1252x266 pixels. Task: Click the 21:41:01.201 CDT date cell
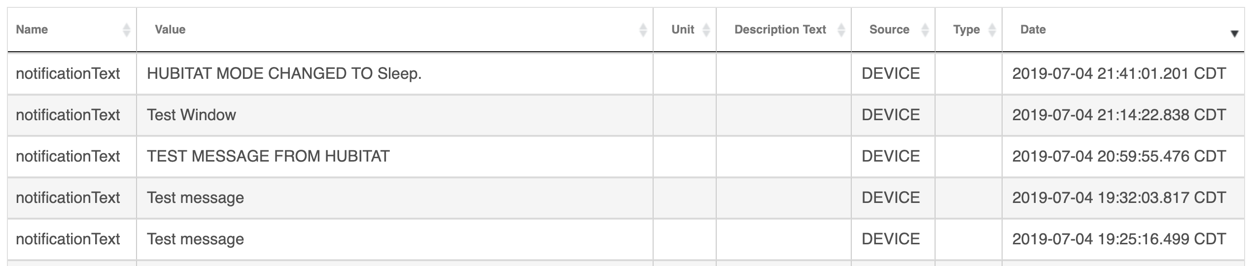pyautogui.click(x=1119, y=73)
